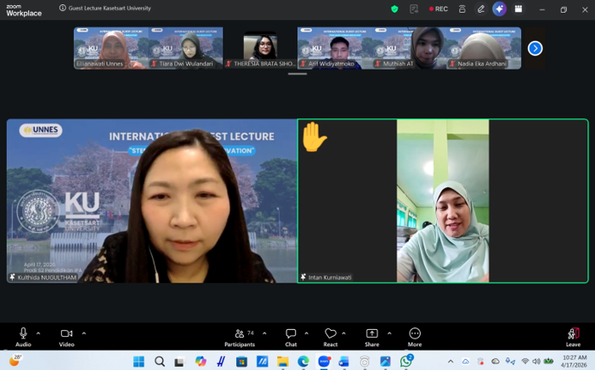Show next participants in the gallery strip
The image size is (595, 370).
tap(535, 48)
